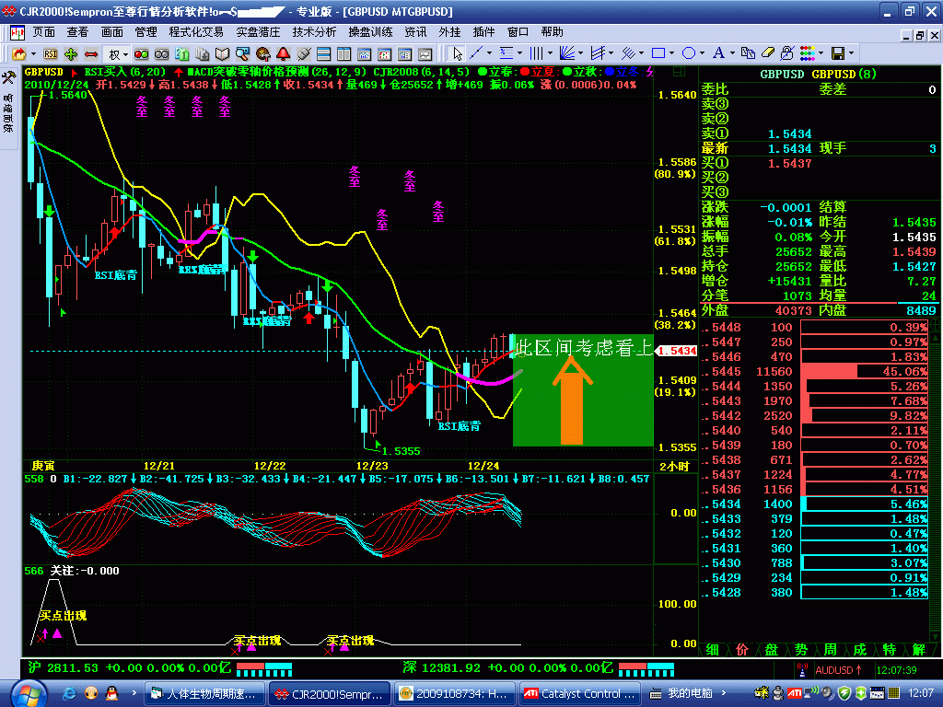Select the fan lines drawing tool
Screen dimensions: 943x707
(x=566, y=53)
